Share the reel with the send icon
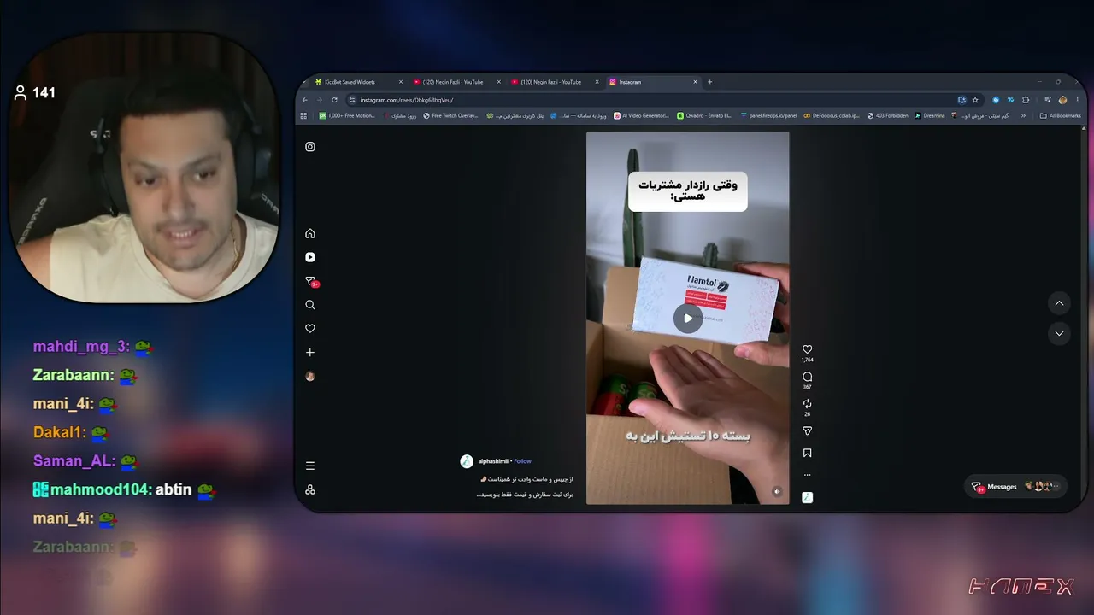This screenshot has width=1094, height=615. click(x=808, y=431)
